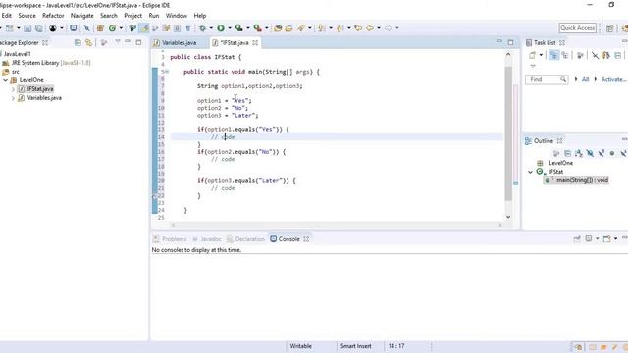Image resolution: width=628 pixels, height=353 pixels.
Task: Toggle Scheduled view in Task List
Action: coord(565,55)
